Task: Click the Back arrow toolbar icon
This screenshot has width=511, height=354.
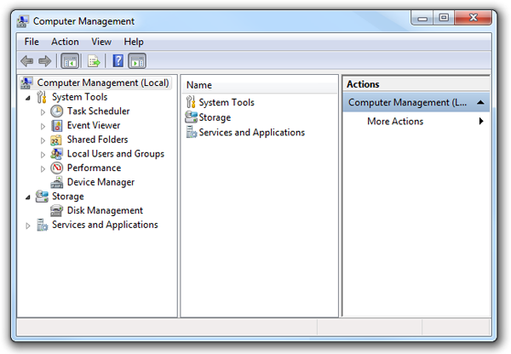Action: (x=26, y=61)
